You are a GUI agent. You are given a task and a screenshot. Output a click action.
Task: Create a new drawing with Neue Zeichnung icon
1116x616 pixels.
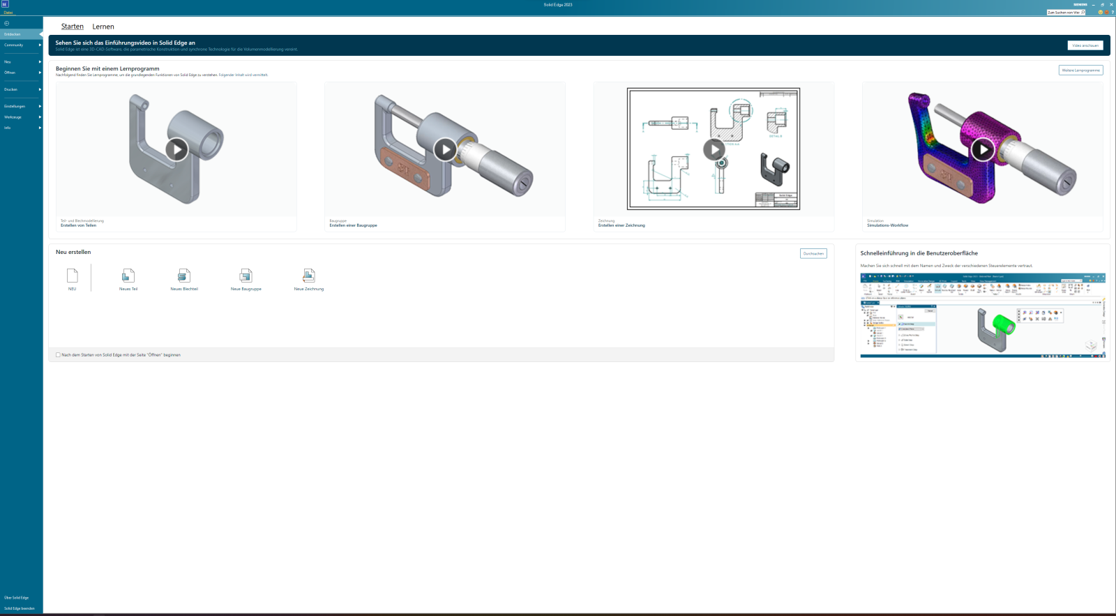coord(309,276)
